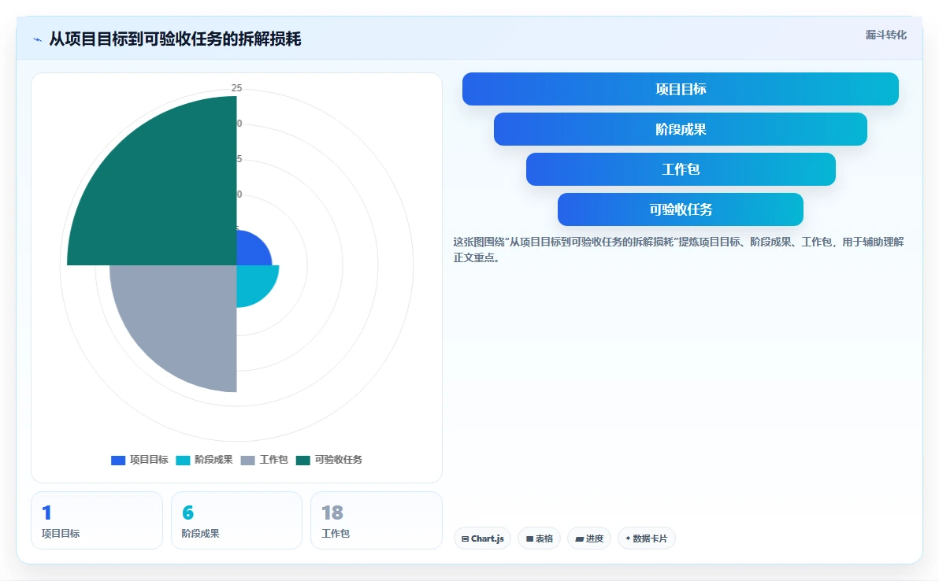Open the stat card showing 1 项目目标
Image resolution: width=939 pixels, height=581 pixels.
[97, 520]
